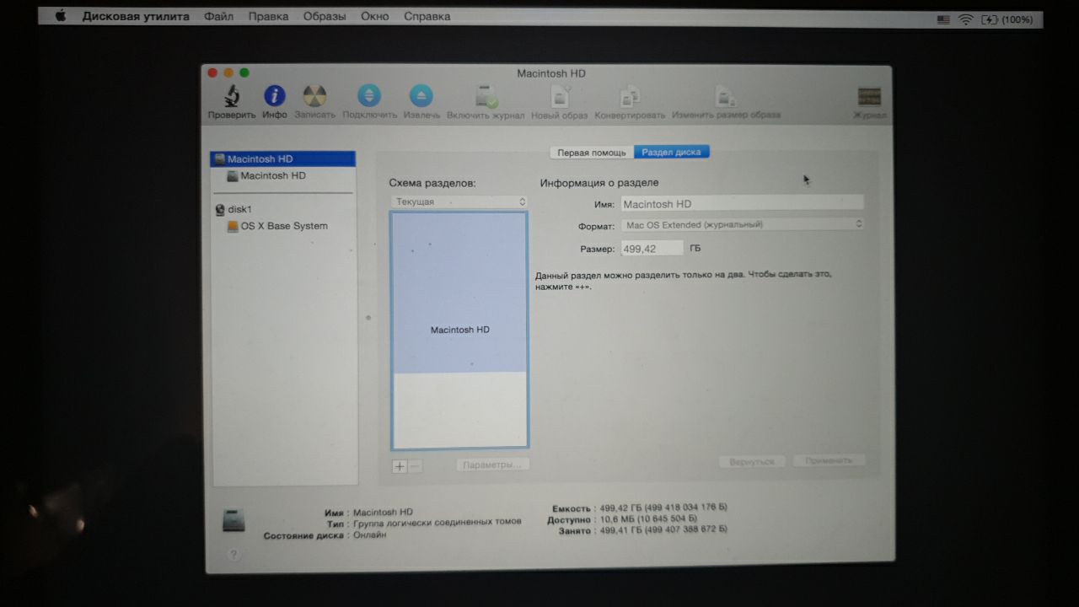
Task: Open the Правка menu
Action: 268,17
